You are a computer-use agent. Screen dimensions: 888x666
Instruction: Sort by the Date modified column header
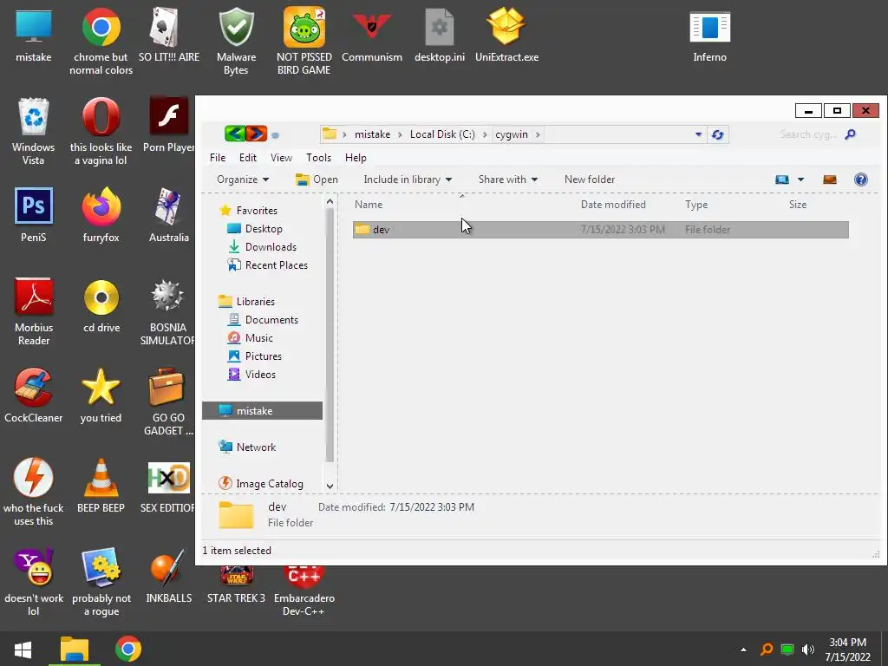coord(613,205)
